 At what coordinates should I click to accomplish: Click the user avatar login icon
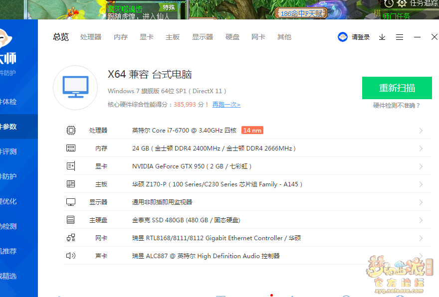(342, 37)
